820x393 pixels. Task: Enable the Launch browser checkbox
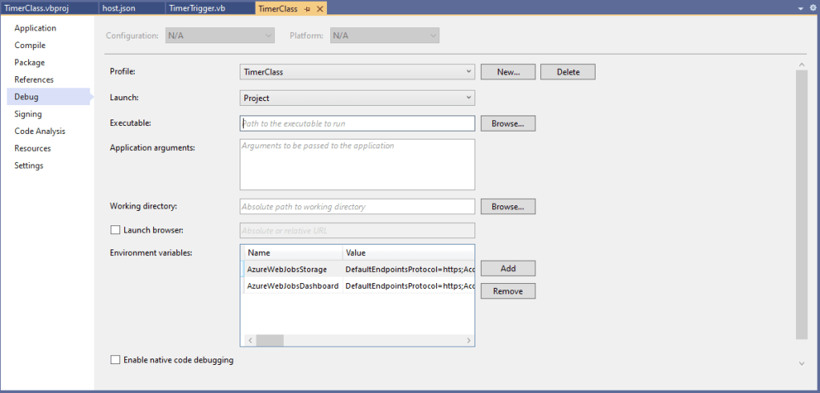[115, 230]
